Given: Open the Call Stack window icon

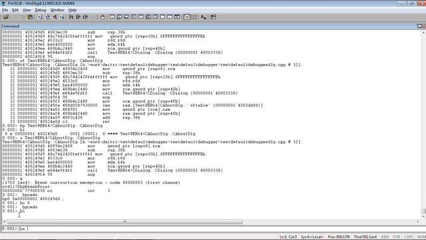Looking at the screenshot, I should (x=148, y=17).
